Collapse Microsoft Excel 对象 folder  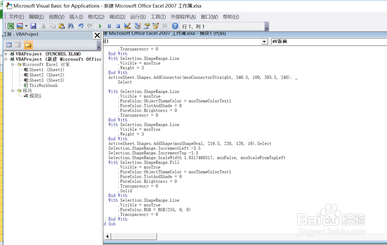point(12,64)
